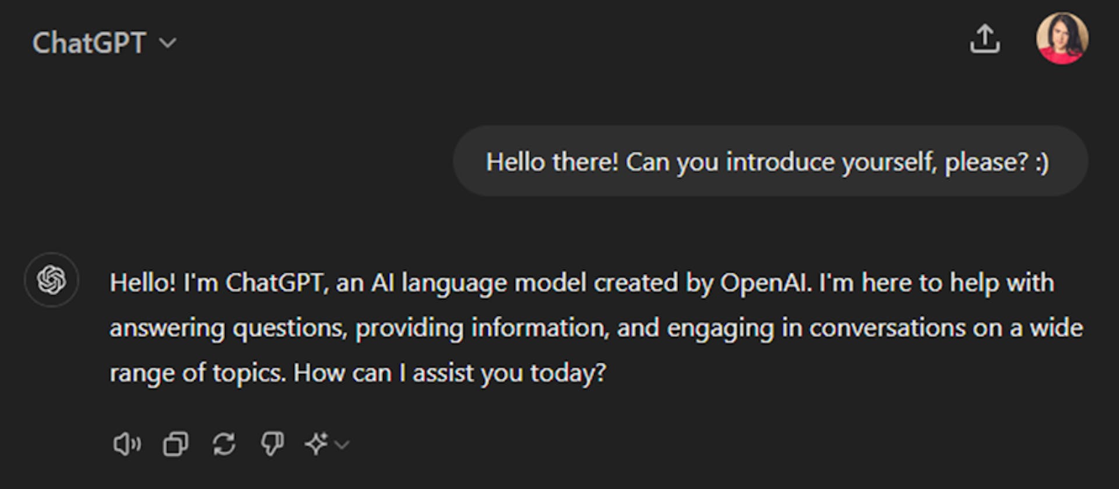Click the word 'OpenAI.' in the response text

coord(766,283)
